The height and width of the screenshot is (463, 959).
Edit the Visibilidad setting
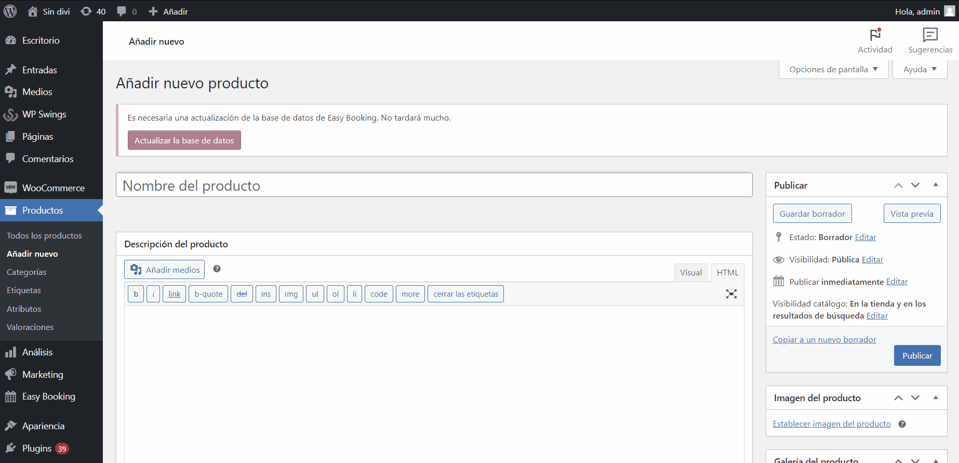coord(872,260)
